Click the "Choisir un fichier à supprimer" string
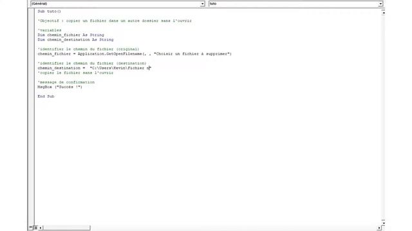 pos(192,54)
